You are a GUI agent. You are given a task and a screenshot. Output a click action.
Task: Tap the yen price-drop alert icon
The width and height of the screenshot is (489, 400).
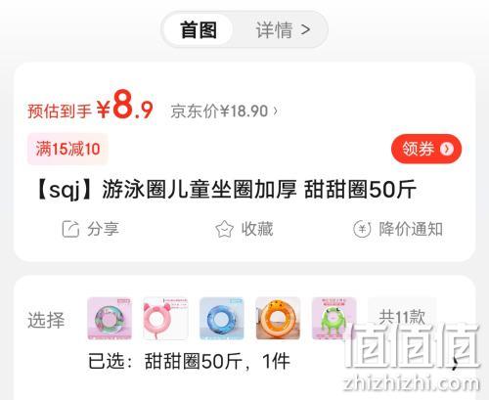tap(362, 229)
